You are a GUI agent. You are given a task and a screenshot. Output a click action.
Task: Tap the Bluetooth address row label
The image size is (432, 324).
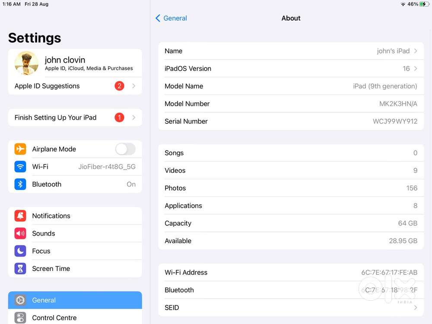pyautogui.click(x=179, y=290)
